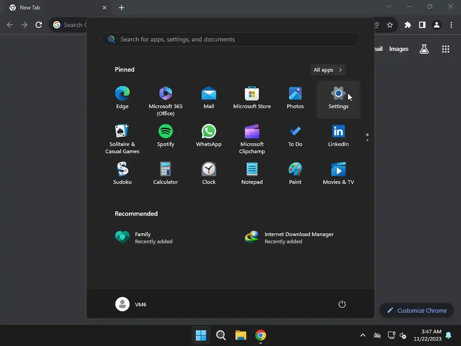Close the New Tab tab
Screen dimensions: 461x346
pyautogui.click(x=104, y=8)
